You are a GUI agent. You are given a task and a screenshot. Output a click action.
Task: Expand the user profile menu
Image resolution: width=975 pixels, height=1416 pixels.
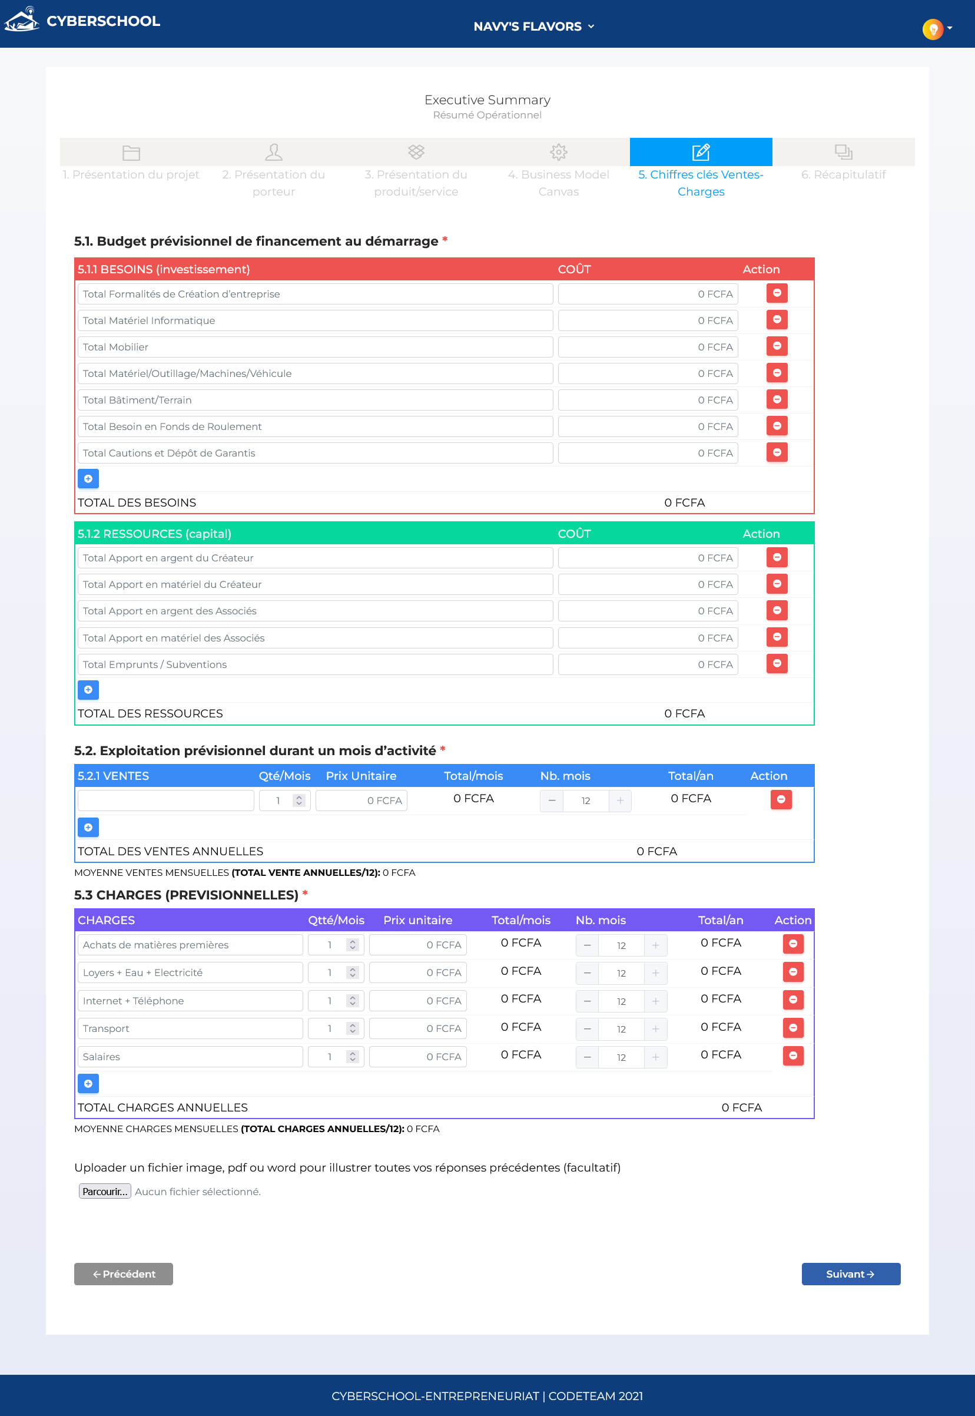coord(937,29)
